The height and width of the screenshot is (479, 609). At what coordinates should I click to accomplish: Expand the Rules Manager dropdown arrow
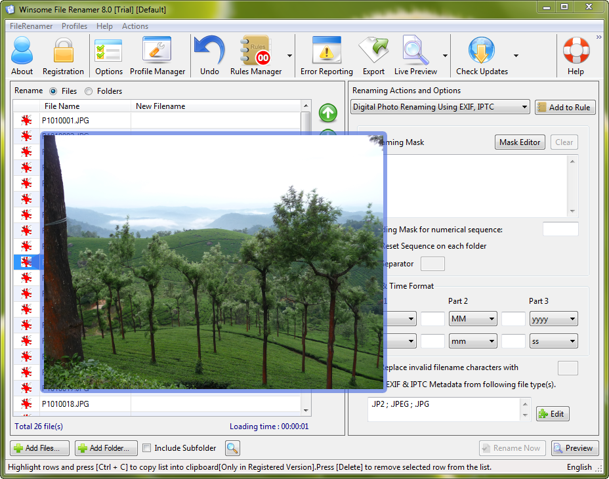290,56
